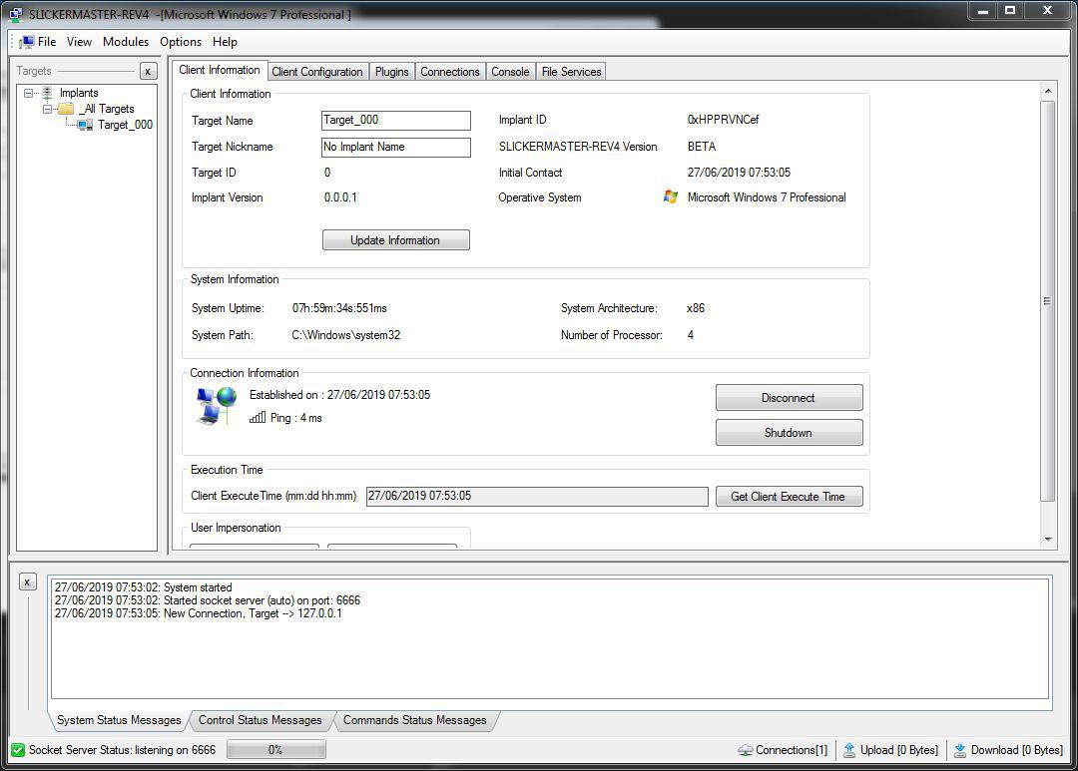The width and height of the screenshot is (1078, 771).
Task: Select Implants root in the tree
Action: 79,93
